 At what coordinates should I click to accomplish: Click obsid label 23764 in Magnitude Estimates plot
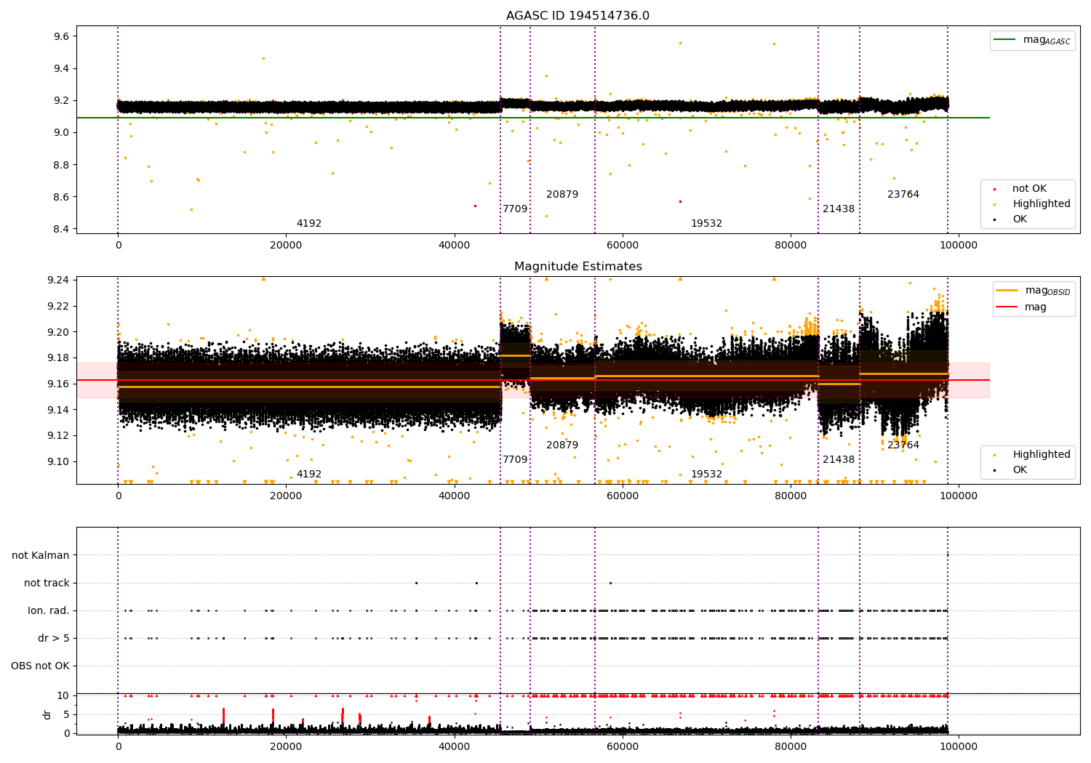(903, 445)
